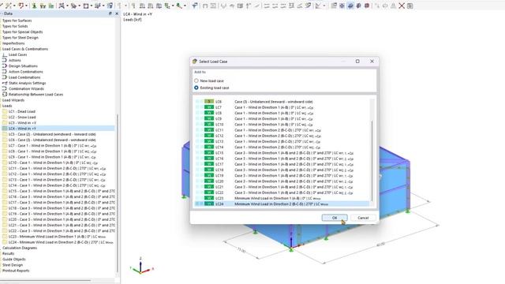Close the Data navigator panel
505x284 pixels.
coord(117,13)
